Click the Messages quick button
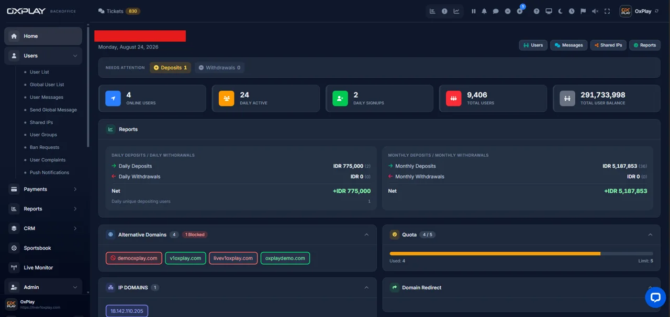 click(x=568, y=45)
